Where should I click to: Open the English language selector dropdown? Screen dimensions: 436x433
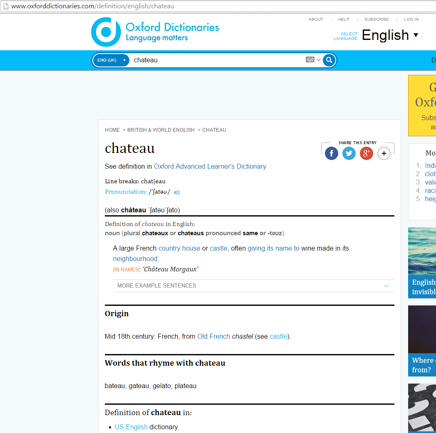[390, 35]
